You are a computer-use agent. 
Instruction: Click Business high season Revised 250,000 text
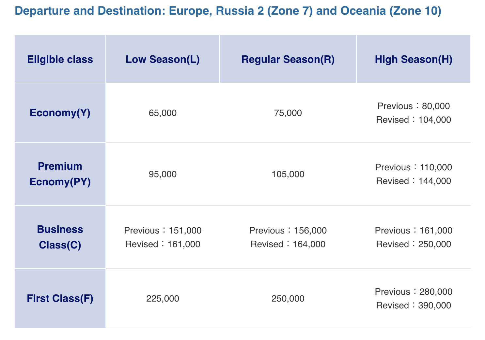click(x=414, y=244)
